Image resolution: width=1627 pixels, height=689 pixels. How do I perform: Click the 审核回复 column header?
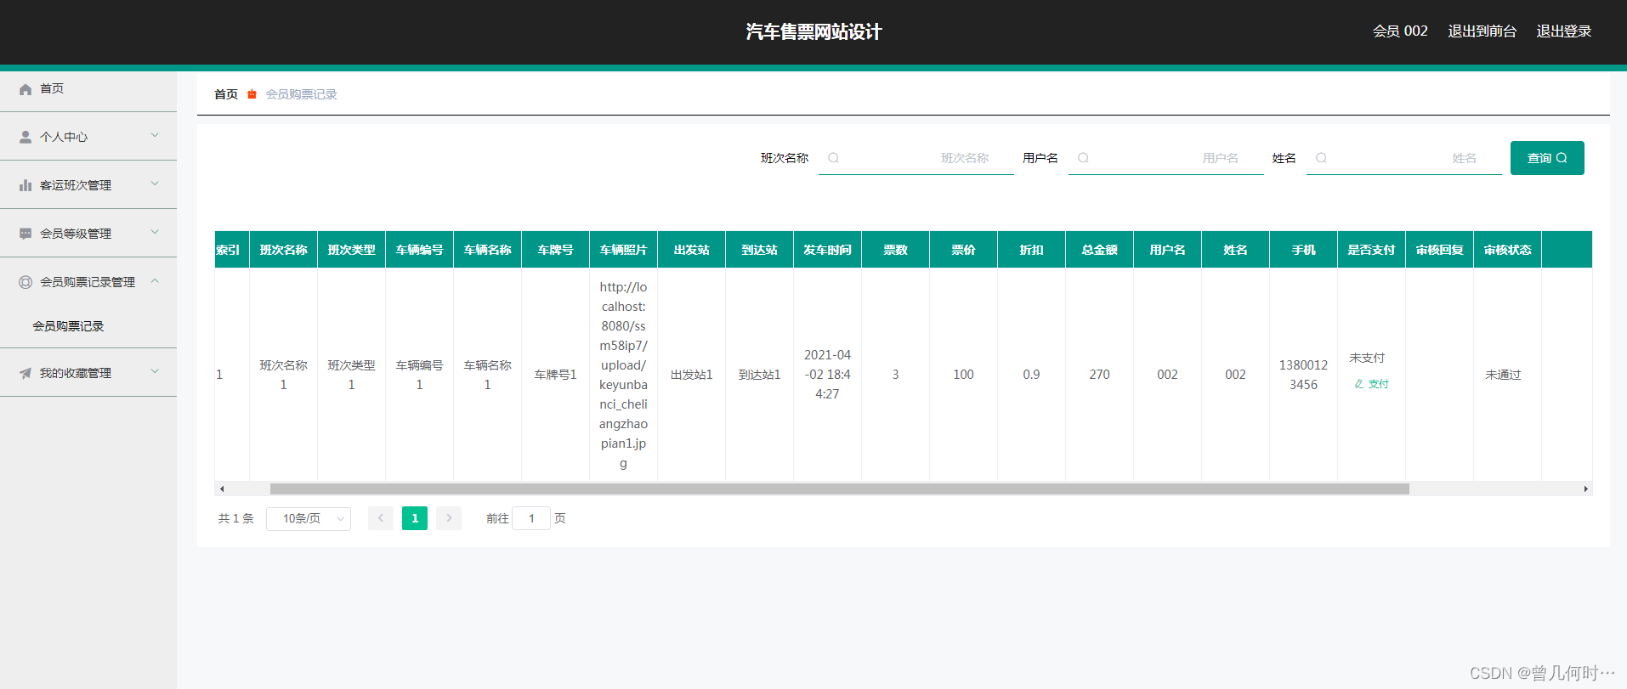pos(1440,250)
